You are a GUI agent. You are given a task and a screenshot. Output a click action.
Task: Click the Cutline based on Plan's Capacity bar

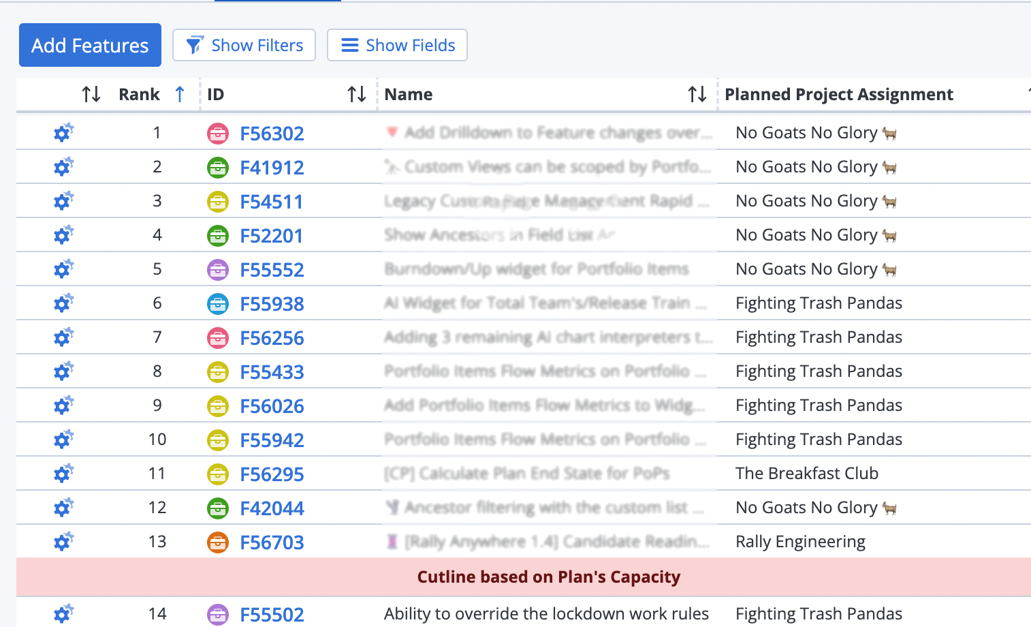548,577
